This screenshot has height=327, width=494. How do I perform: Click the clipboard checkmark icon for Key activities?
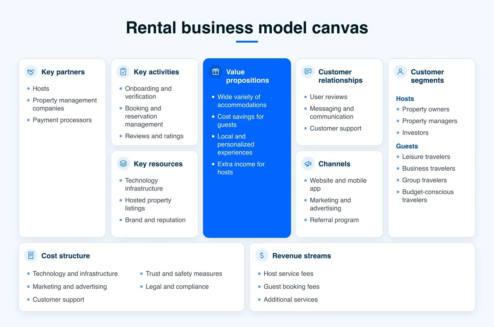(x=123, y=72)
